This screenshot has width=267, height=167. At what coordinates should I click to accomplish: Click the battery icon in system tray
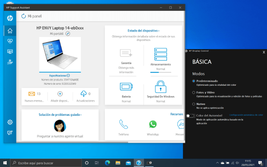pyautogui.click(x=227, y=163)
